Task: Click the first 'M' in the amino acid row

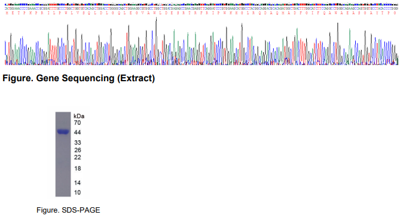Action: [7, 13]
